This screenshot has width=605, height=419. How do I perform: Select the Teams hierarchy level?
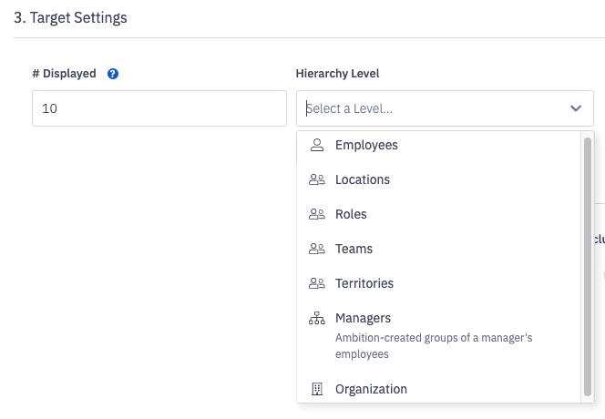tap(354, 249)
